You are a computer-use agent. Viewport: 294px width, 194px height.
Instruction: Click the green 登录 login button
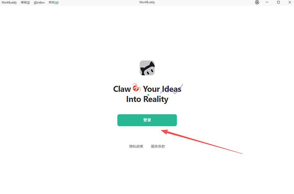pos(147,120)
